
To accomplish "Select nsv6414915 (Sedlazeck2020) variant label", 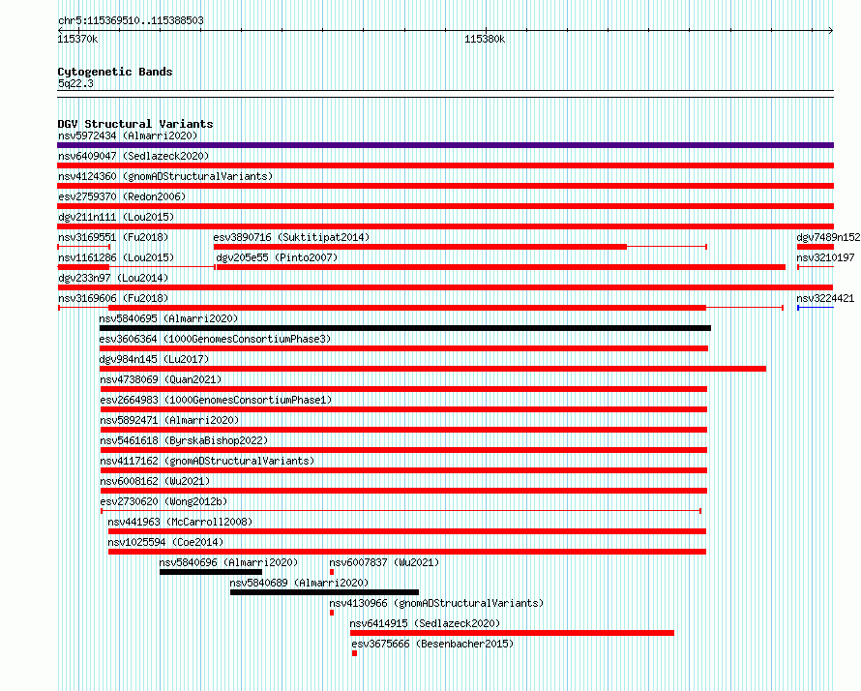I will (x=425, y=623).
